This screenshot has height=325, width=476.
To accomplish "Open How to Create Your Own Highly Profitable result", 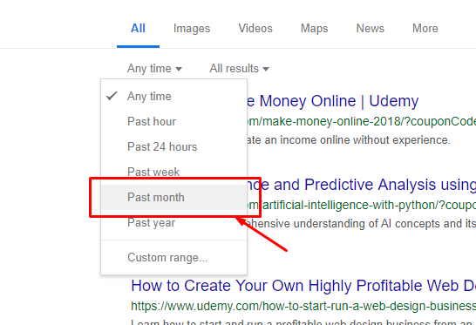I will [303, 286].
